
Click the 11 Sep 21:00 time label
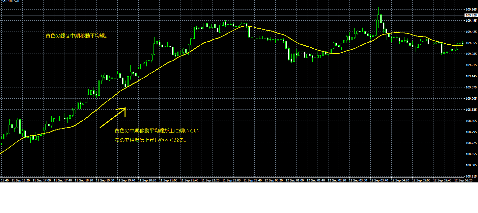tap(168, 180)
